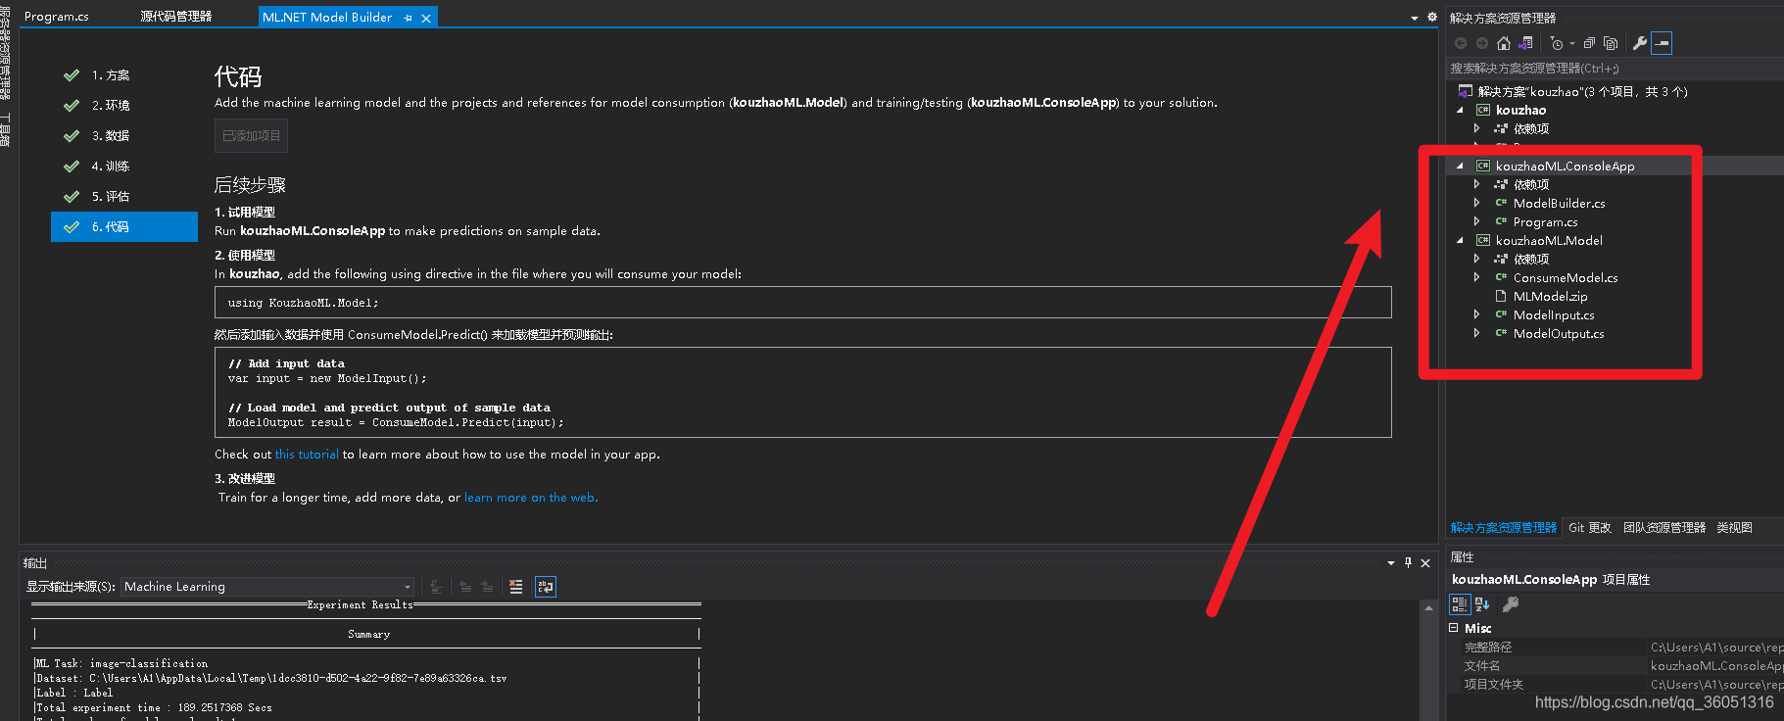
Task: Click the back arrow in Solution Explorer toolbar
Action: pos(1461,43)
